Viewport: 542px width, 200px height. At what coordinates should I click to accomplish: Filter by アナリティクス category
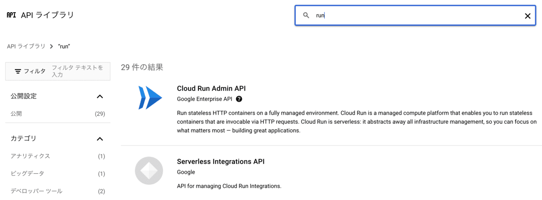click(30, 156)
